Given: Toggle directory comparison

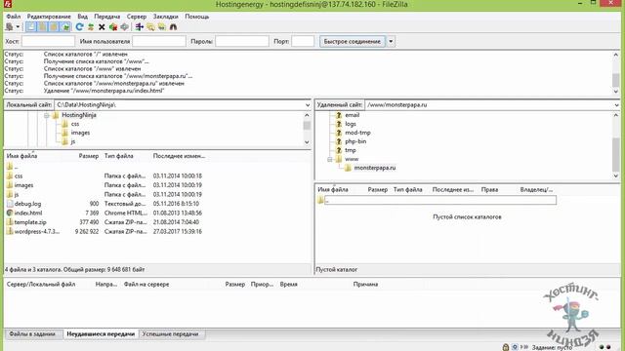Looking at the screenshot, I should point(150,27).
